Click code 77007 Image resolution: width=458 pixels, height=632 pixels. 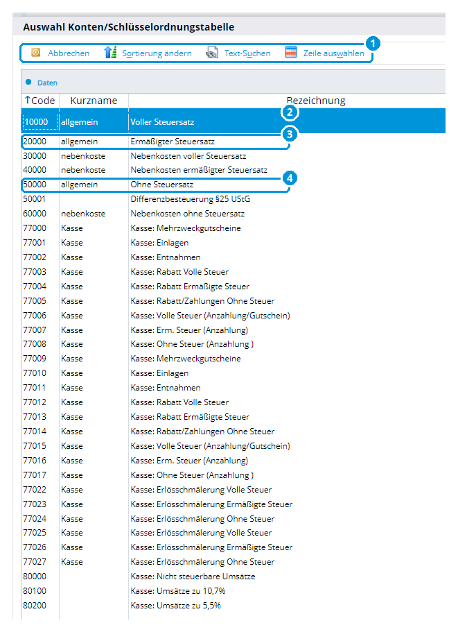click(35, 330)
